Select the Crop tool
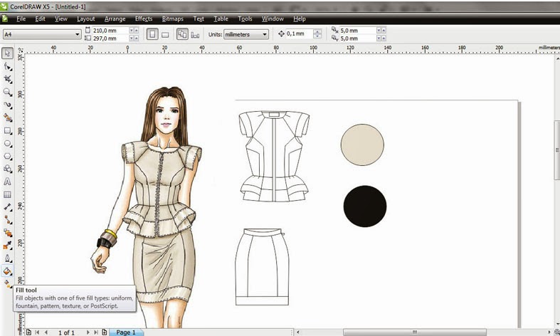This screenshot has height=336, width=560. click(7, 79)
